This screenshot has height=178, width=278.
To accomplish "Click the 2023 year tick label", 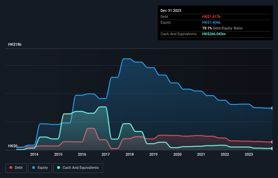I will click(x=249, y=155).
